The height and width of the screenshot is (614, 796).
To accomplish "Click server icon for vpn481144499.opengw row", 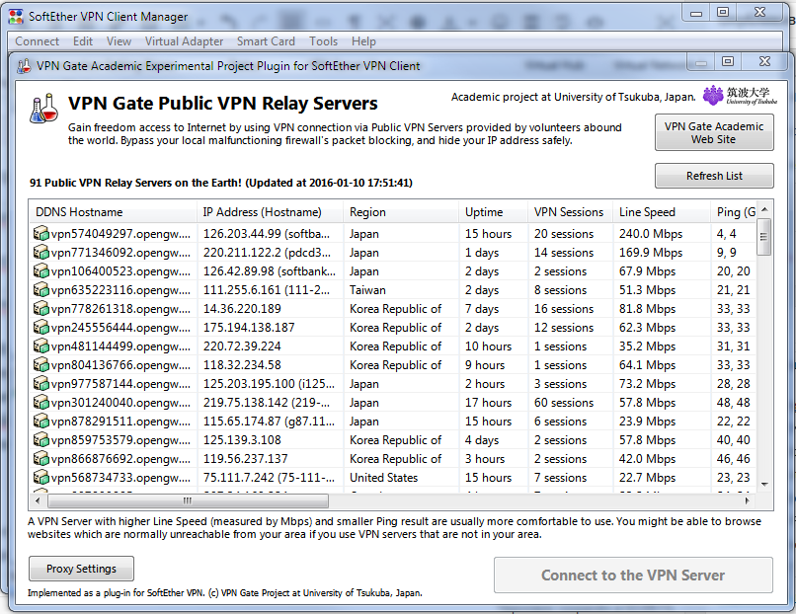I will [40, 346].
